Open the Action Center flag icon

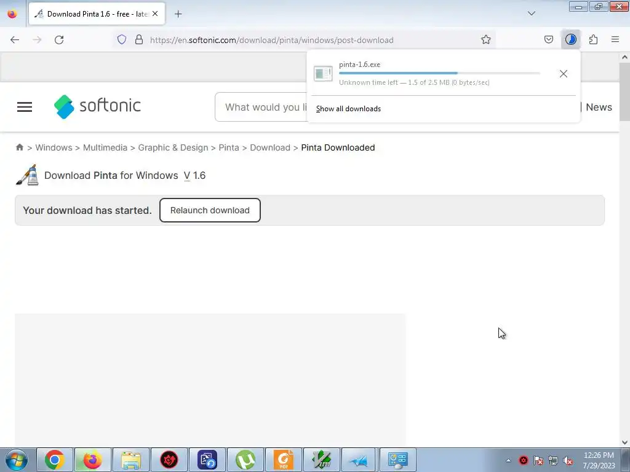click(538, 461)
